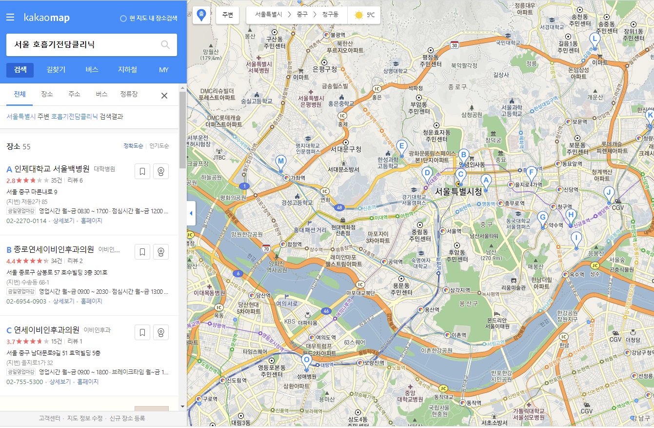The width and height of the screenshot is (654, 428).
Task: Click map marker M
Action: coord(280,163)
